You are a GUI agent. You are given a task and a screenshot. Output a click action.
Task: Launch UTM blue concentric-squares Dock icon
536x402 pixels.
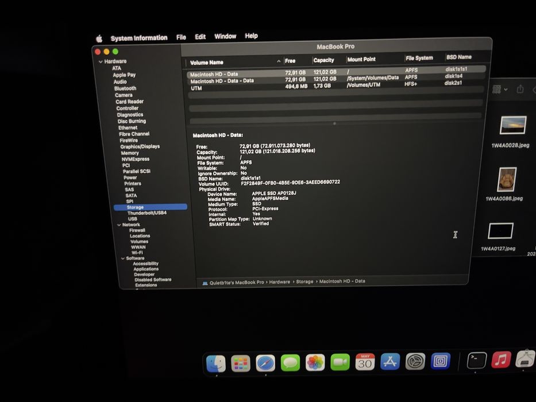pos(441,361)
